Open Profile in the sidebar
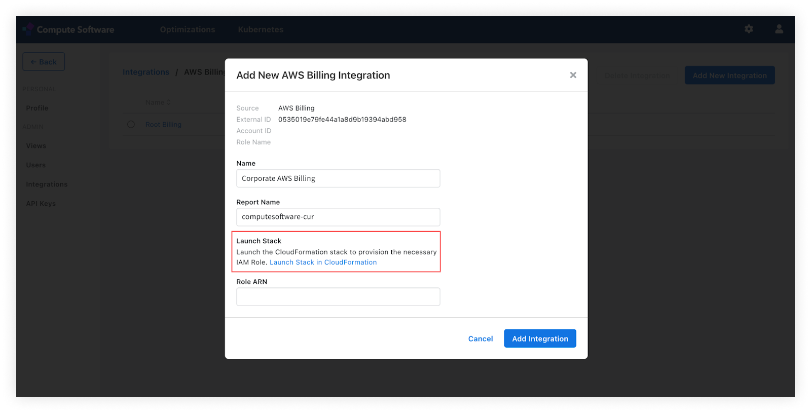 pyautogui.click(x=37, y=108)
